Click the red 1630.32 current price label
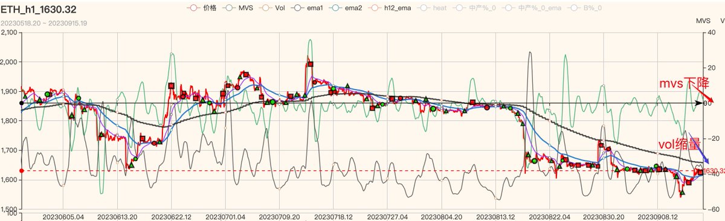 tap(714, 171)
